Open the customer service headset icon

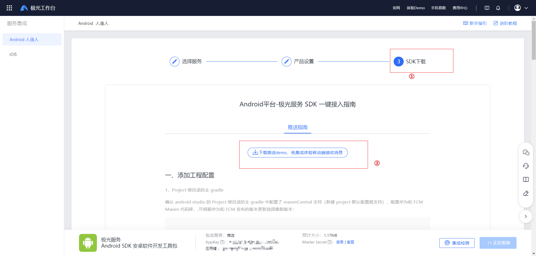tap(526, 166)
